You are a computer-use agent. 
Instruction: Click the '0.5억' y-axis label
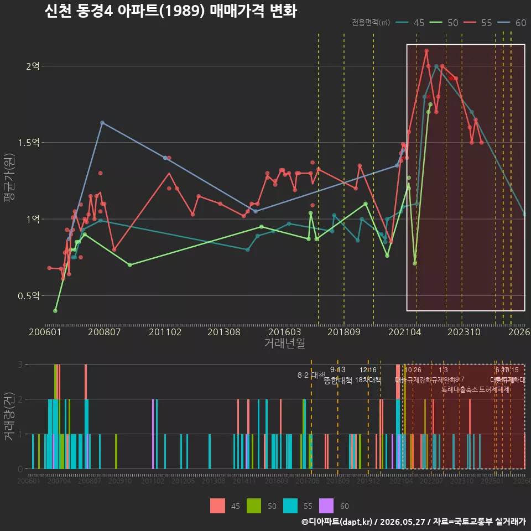28,295
